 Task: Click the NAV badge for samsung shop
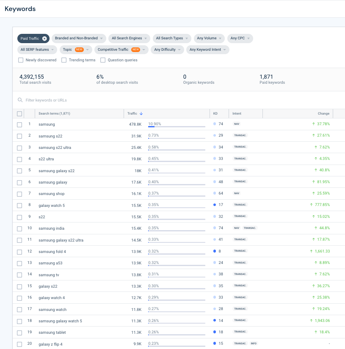tap(237, 193)
